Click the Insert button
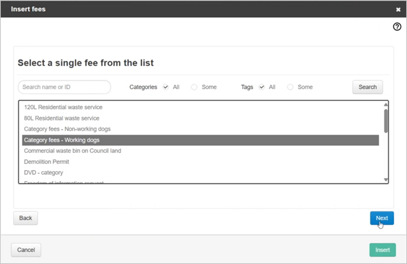The height and width of the screenshot is (264, 407). pyautogui.click(x=382, y=250)
